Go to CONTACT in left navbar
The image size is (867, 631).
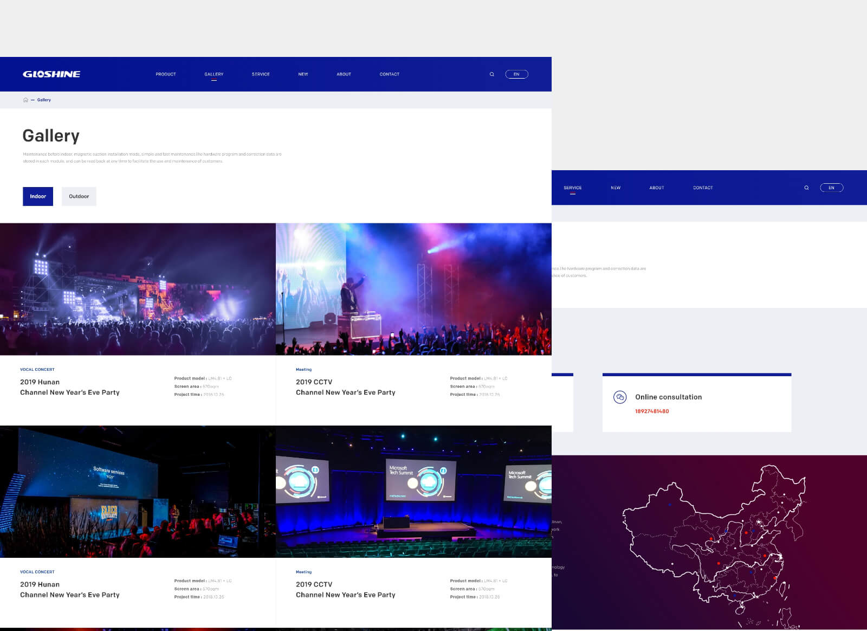(389, 74)
